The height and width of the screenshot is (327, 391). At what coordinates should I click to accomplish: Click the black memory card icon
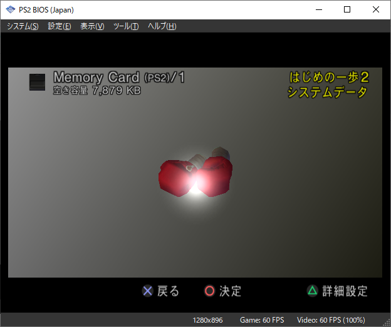(x=37, y=82)
